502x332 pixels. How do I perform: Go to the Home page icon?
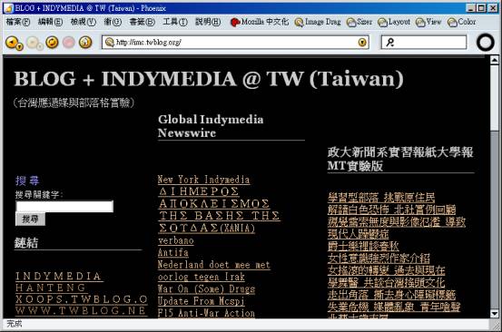click(x=85, y=42)
